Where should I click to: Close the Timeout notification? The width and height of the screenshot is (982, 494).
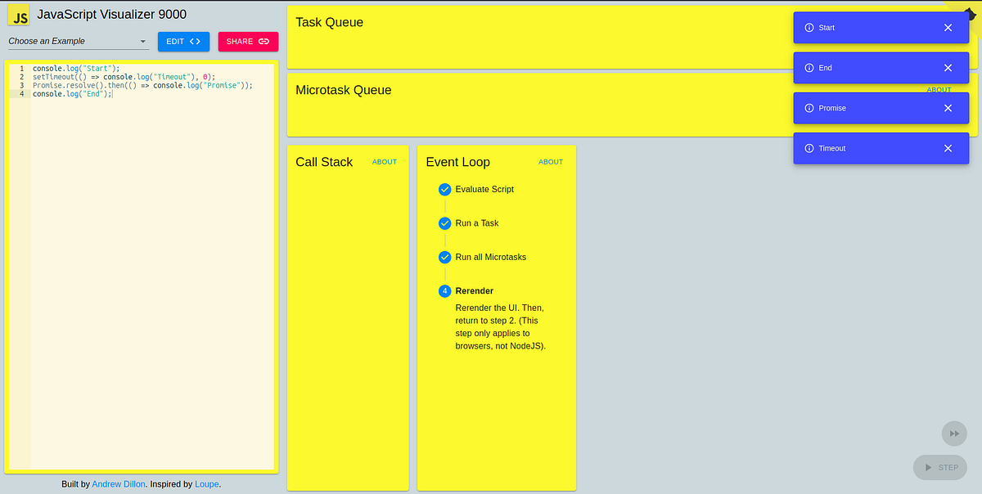(948, 148)
